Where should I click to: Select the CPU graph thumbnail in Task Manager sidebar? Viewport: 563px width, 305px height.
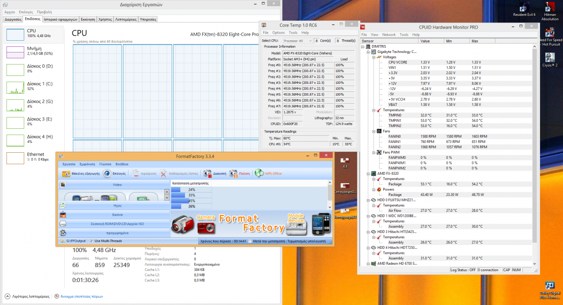(x=15, y=34)
